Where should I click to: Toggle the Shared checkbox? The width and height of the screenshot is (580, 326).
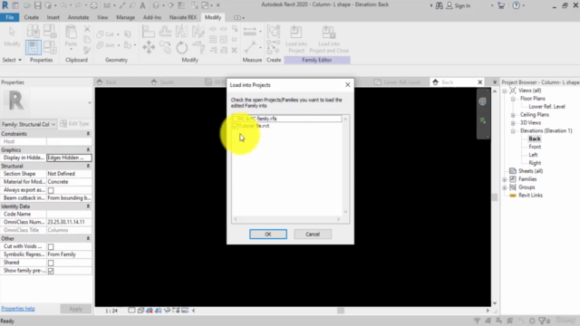[51, 263]
